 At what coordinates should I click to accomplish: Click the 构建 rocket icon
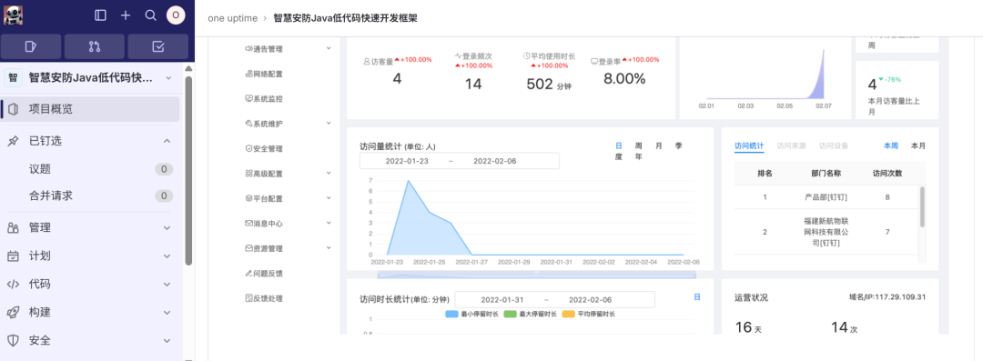click(13, 313)
